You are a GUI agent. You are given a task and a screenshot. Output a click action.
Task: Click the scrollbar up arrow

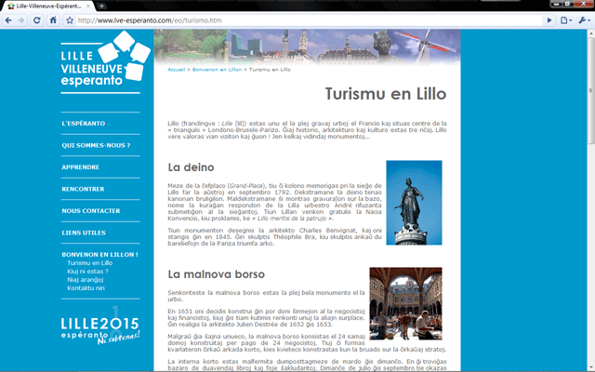(x=590, y=33)
